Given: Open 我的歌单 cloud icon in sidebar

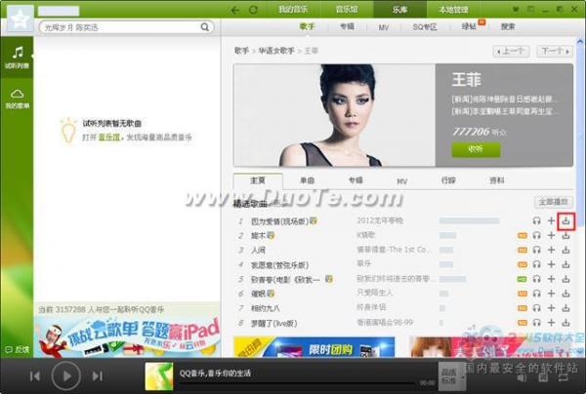Looking at the screenshot, I should click(x=18, y=98).
